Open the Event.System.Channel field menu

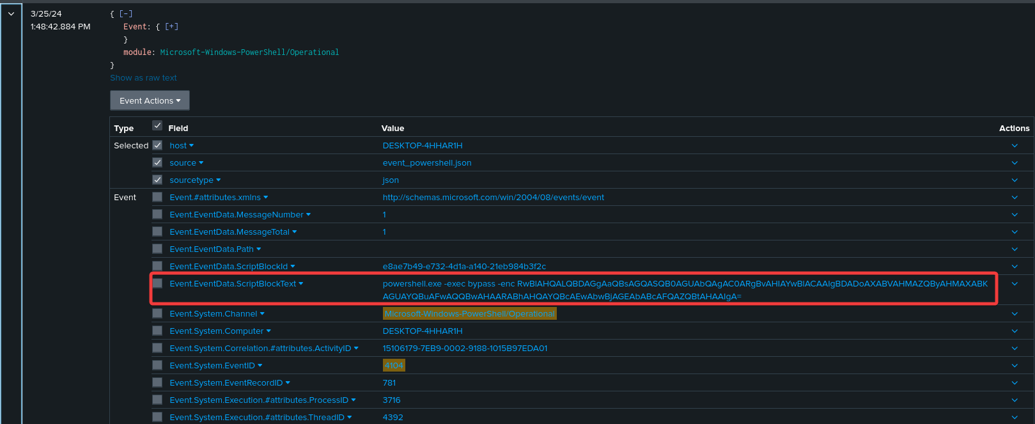(x=217, y=314)
